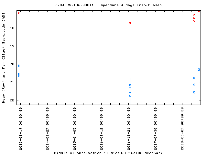Viewport: 207px width, 155px height.
Task: Select the lowest red point in 2008 cluster
Action: [x=194, y=21]
